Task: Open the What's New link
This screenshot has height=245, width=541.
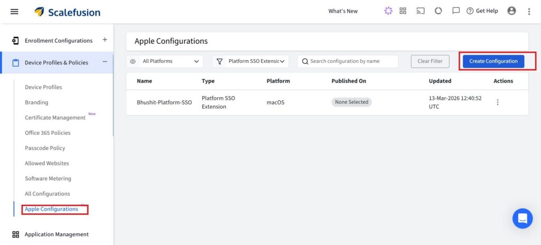Action: pyautogui.click(x=343, y=11)
